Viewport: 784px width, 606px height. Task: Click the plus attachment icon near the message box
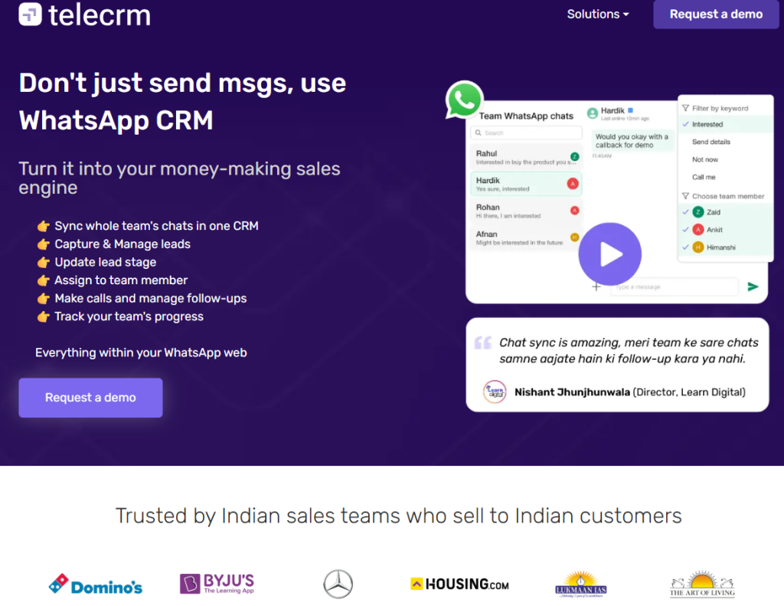tap(596, 287)
